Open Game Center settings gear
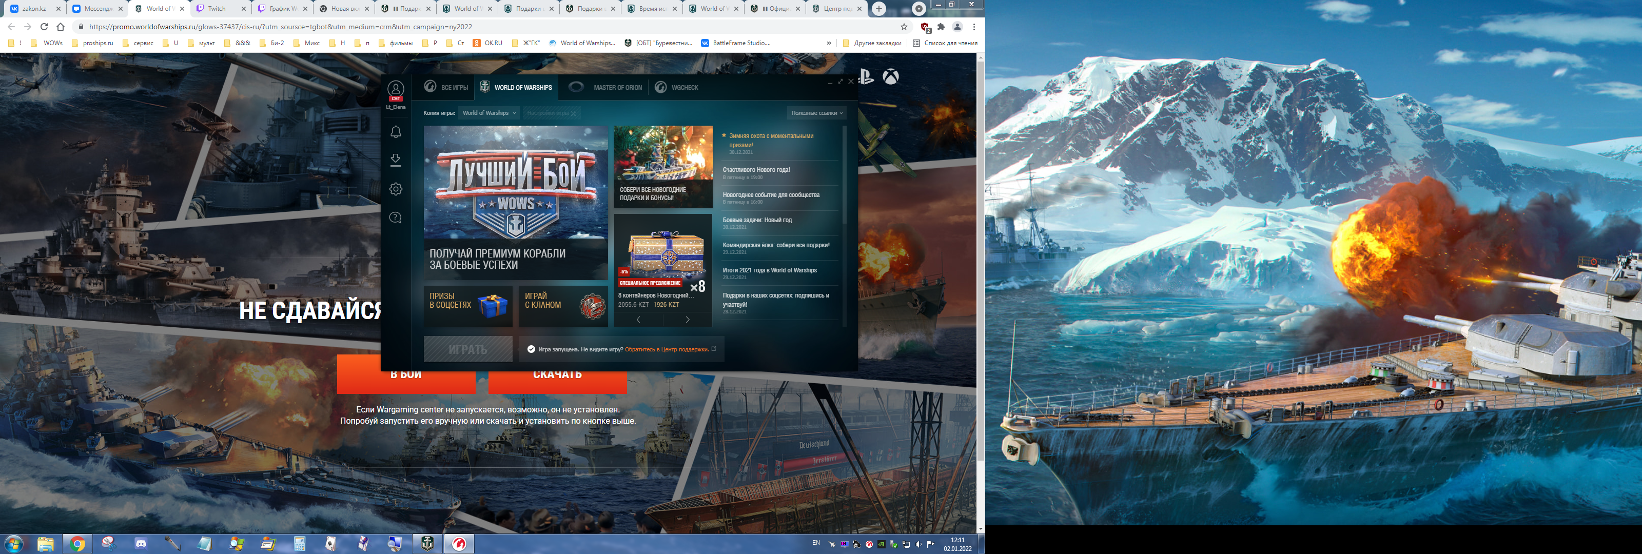This screenshot has height=554, width=1642. [x=395, y=189]
